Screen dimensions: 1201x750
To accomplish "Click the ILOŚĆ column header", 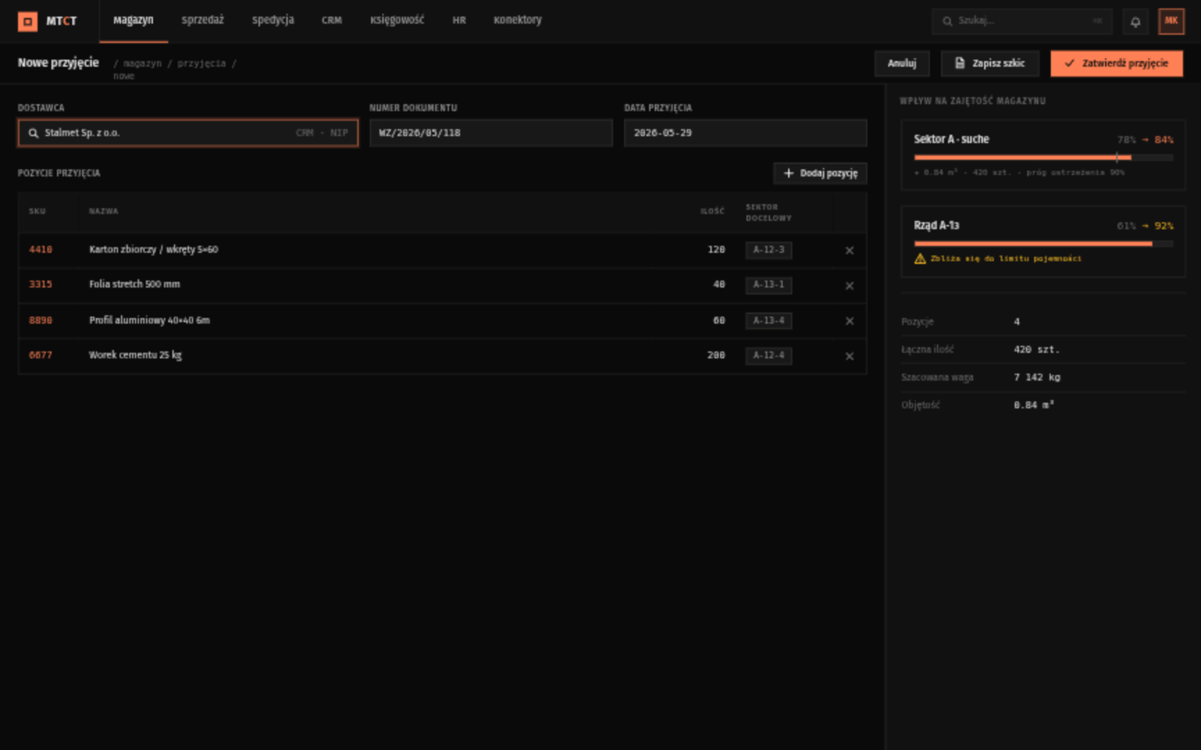I will pos(712,211).
